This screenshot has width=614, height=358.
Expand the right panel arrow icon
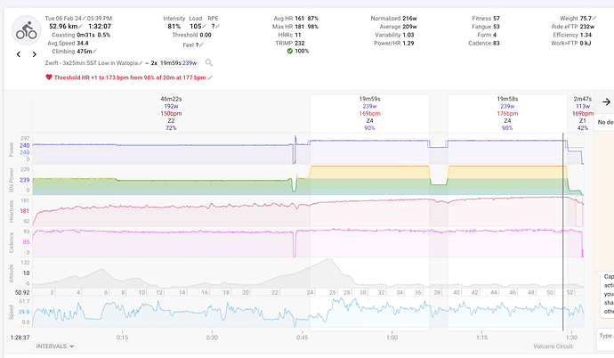pos(606,102)
